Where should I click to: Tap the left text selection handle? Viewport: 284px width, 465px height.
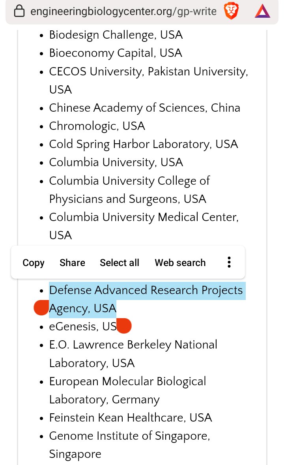coord(41,307)
